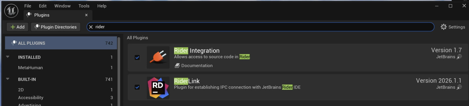Open the Tools menu
This screenshot has height=106, width=469.
point(84,6)
